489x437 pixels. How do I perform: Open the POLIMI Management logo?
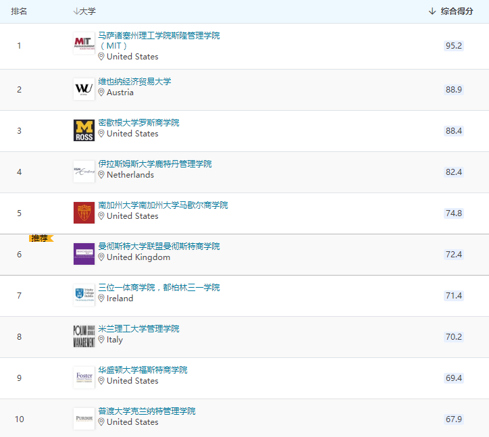(84, 336)
